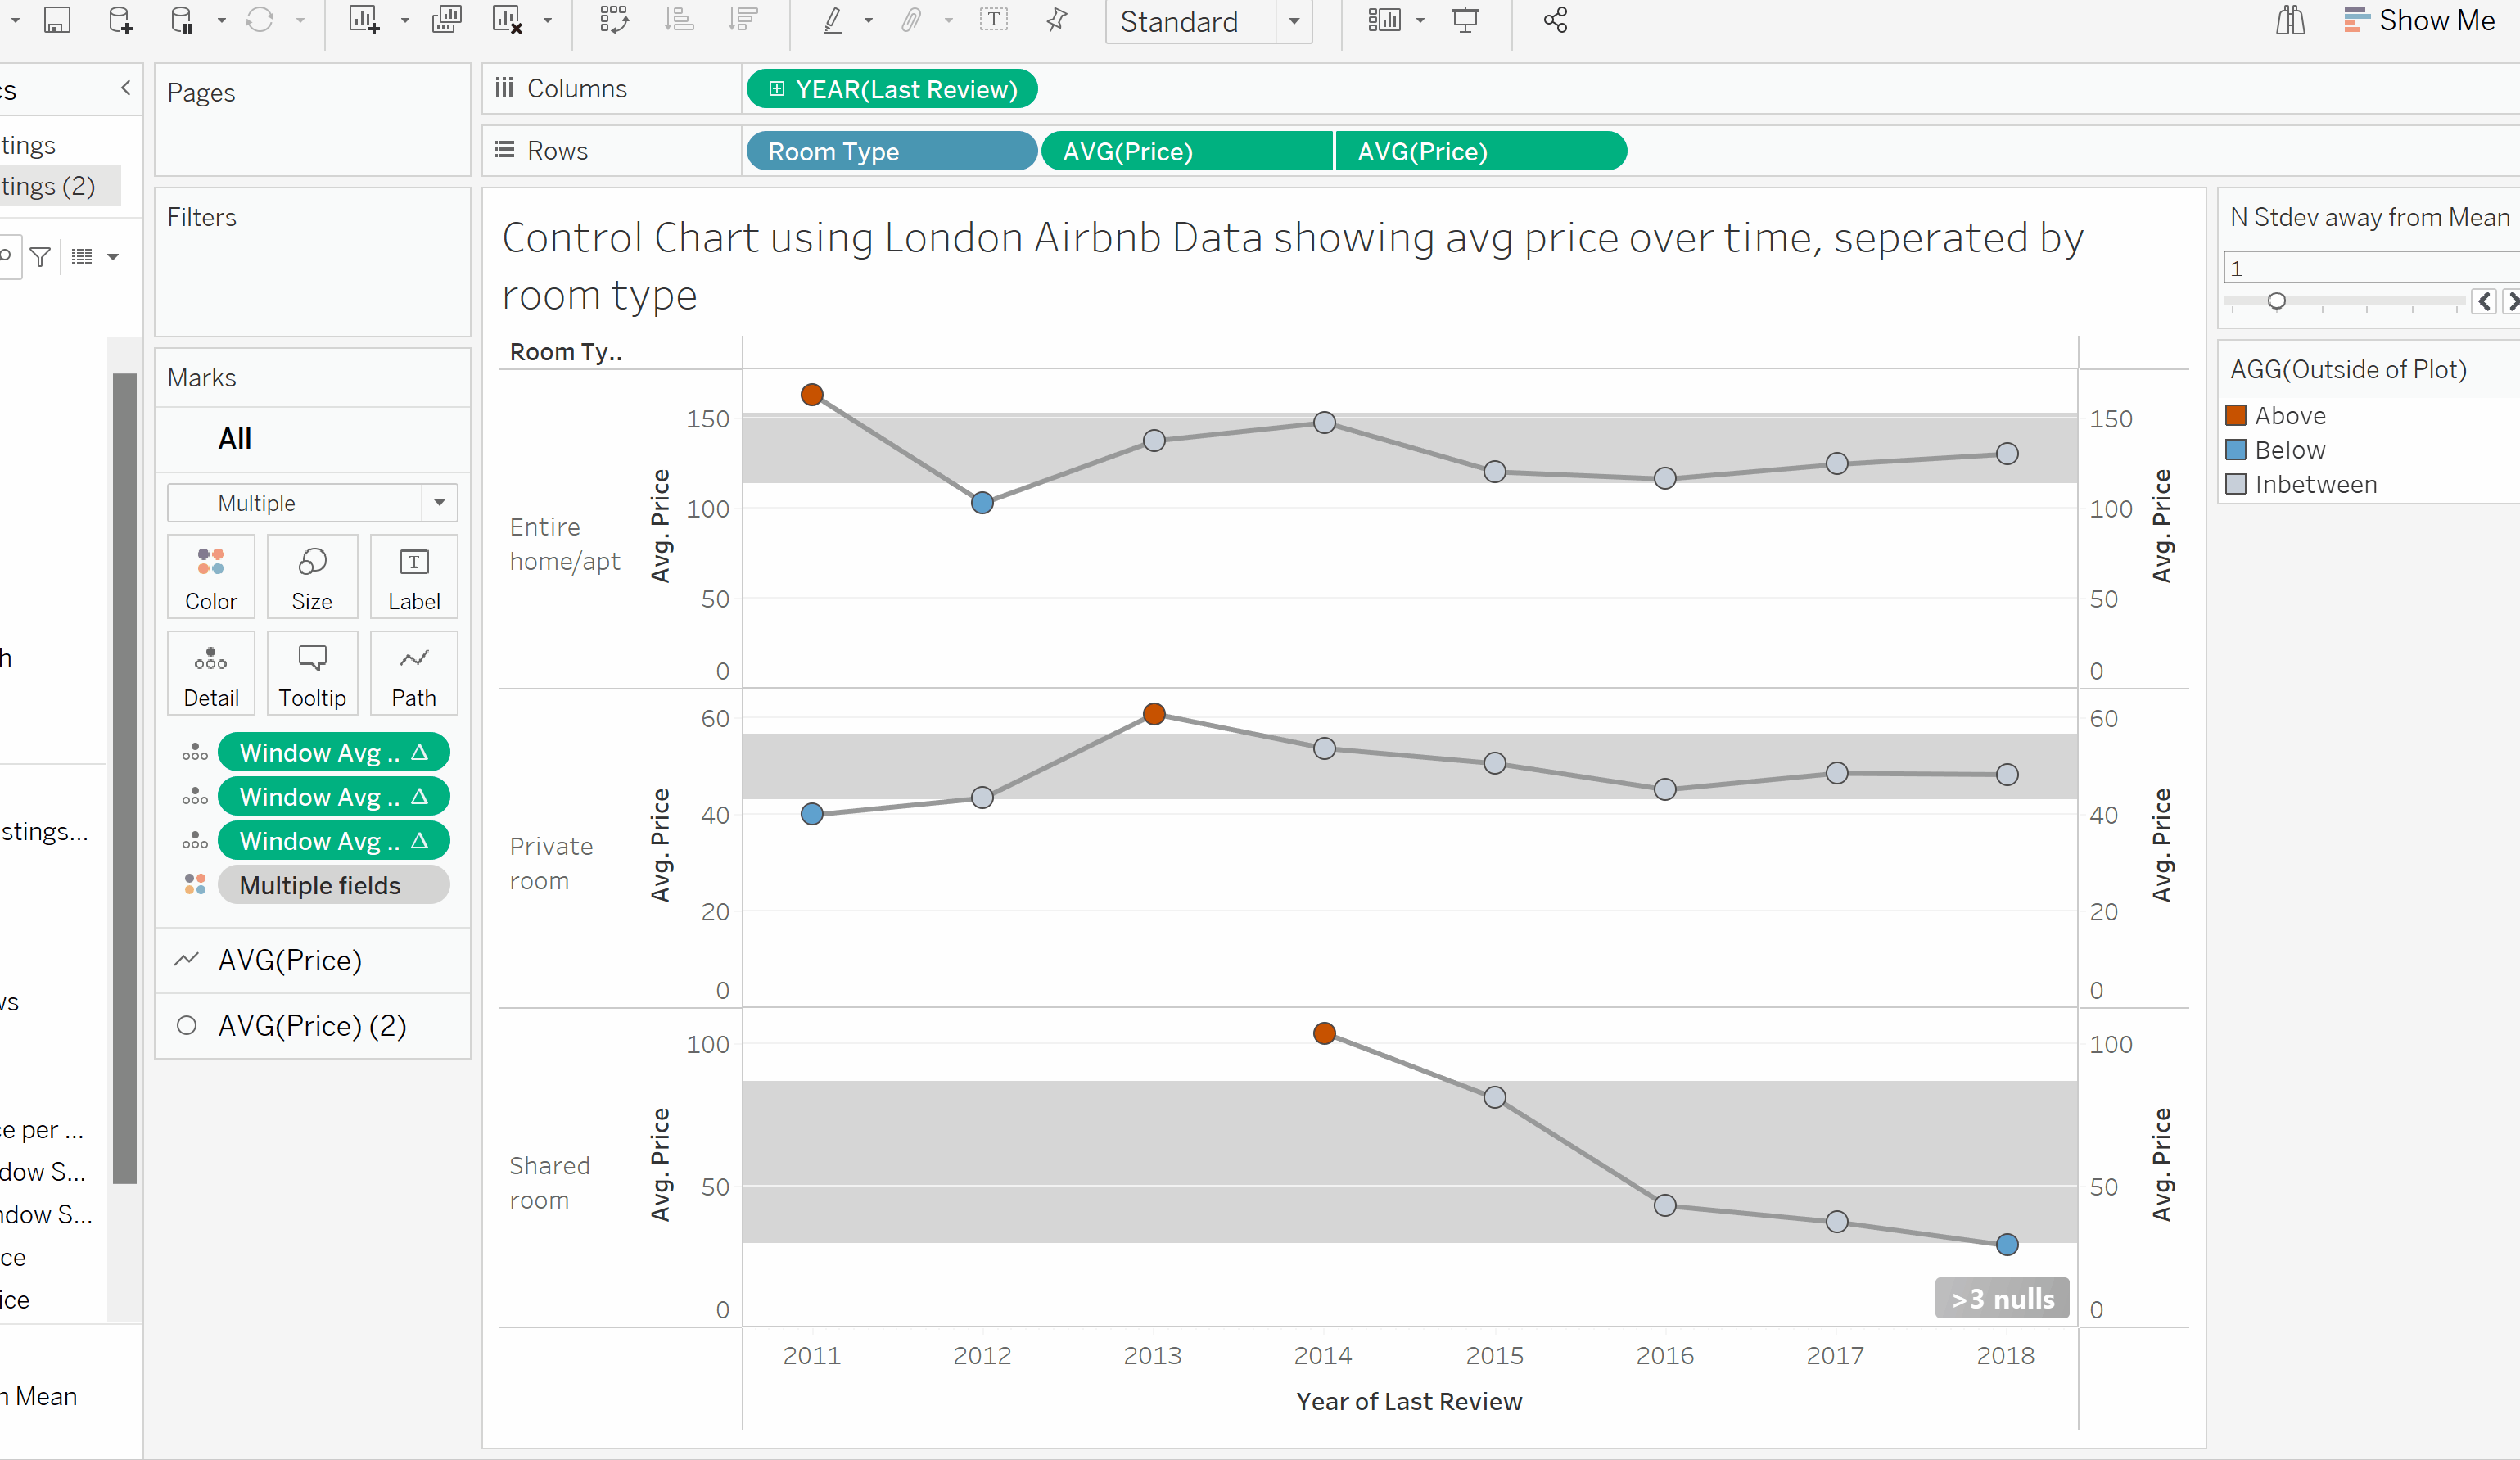Select the AVG(Price) pill on Rows

[1187, 151]
